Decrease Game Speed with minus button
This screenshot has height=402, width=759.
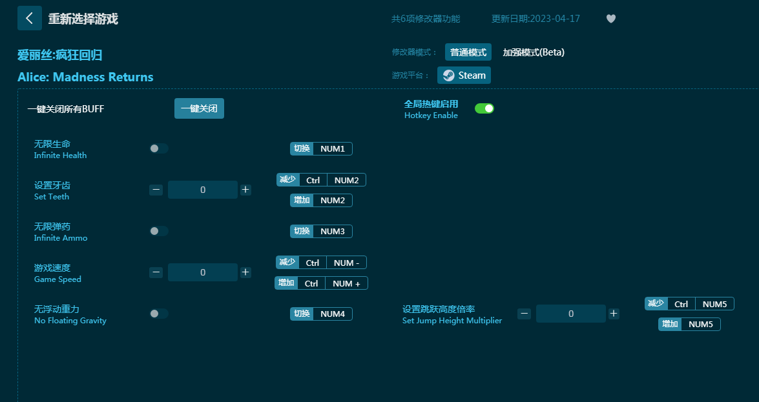click(x=156, y=272)
